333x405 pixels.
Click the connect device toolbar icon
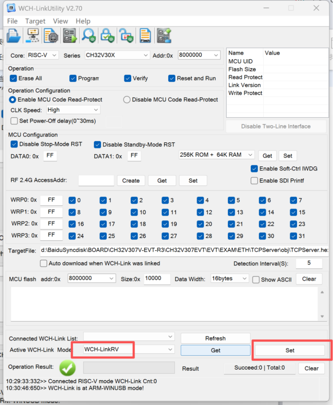[33, 36]
